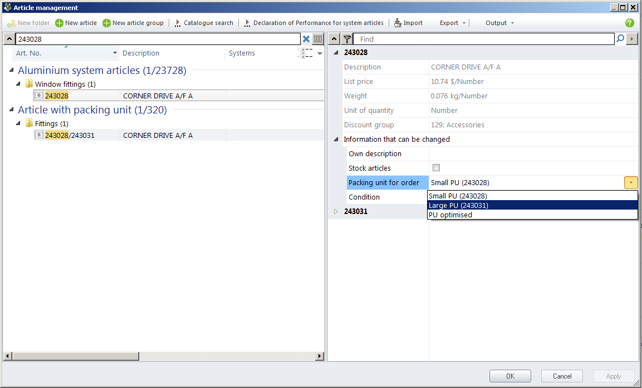Click the column layout icon beside search
Image resolution: width=642 pixels, height=388 pixels.
pos(318,39)
